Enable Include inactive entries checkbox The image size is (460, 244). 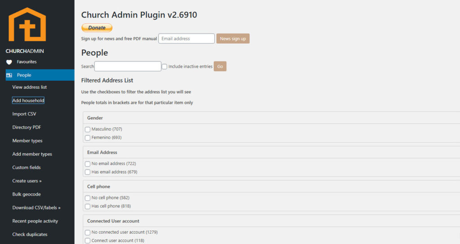tap(164, 67)
